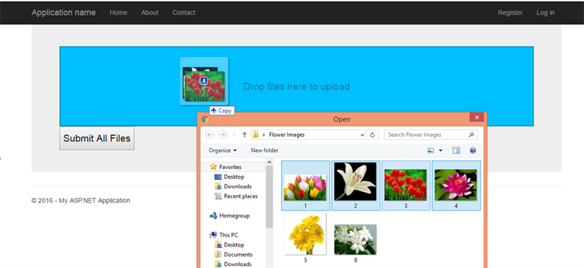Click the Flower Images address path
Viewport: 584px width, 268px height.
[x=287, y=135]
